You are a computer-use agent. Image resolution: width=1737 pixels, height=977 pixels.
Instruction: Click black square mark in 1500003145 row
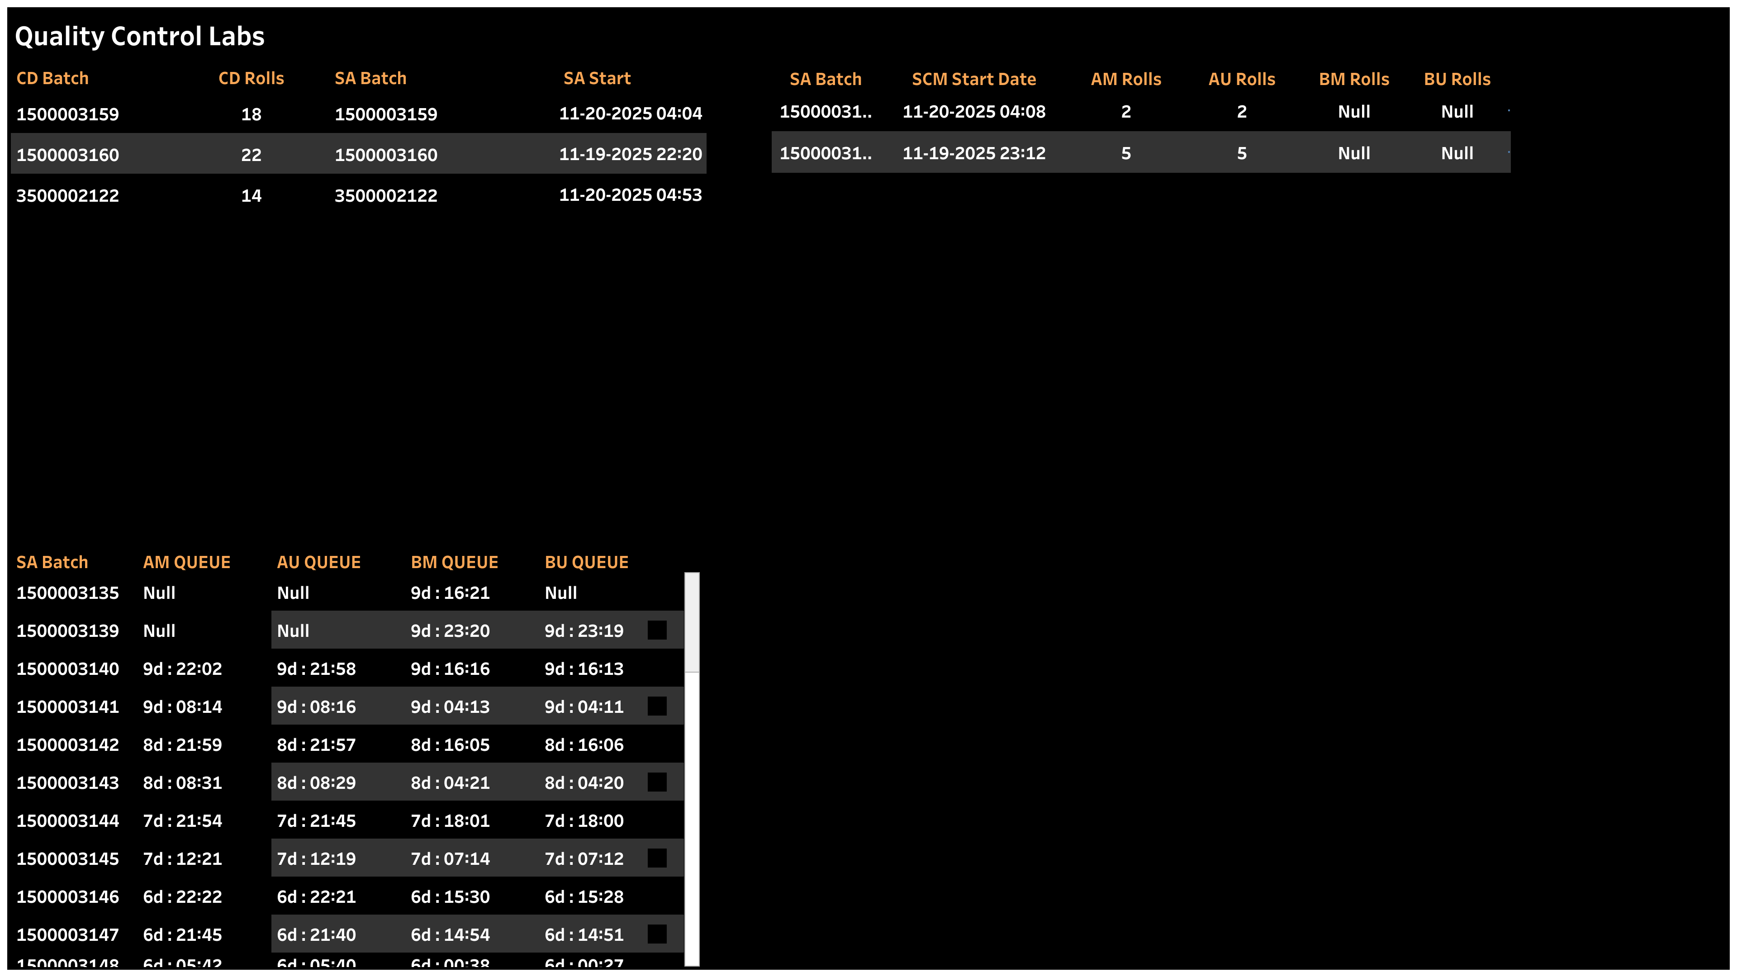click(657, 858)
